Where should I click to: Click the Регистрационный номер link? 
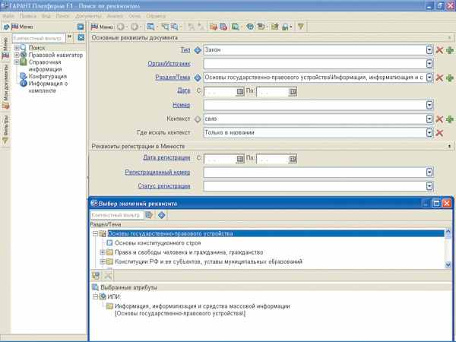pyautogui.click(x=157, y=173)
